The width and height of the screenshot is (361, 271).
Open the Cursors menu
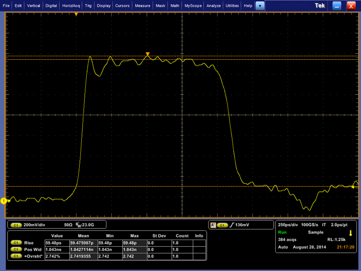[122, 6]
